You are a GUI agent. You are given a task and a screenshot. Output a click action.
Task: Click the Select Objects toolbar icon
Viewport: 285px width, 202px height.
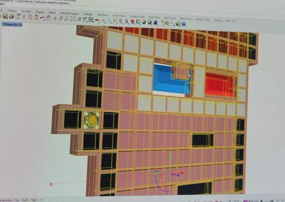pos(115,21)
